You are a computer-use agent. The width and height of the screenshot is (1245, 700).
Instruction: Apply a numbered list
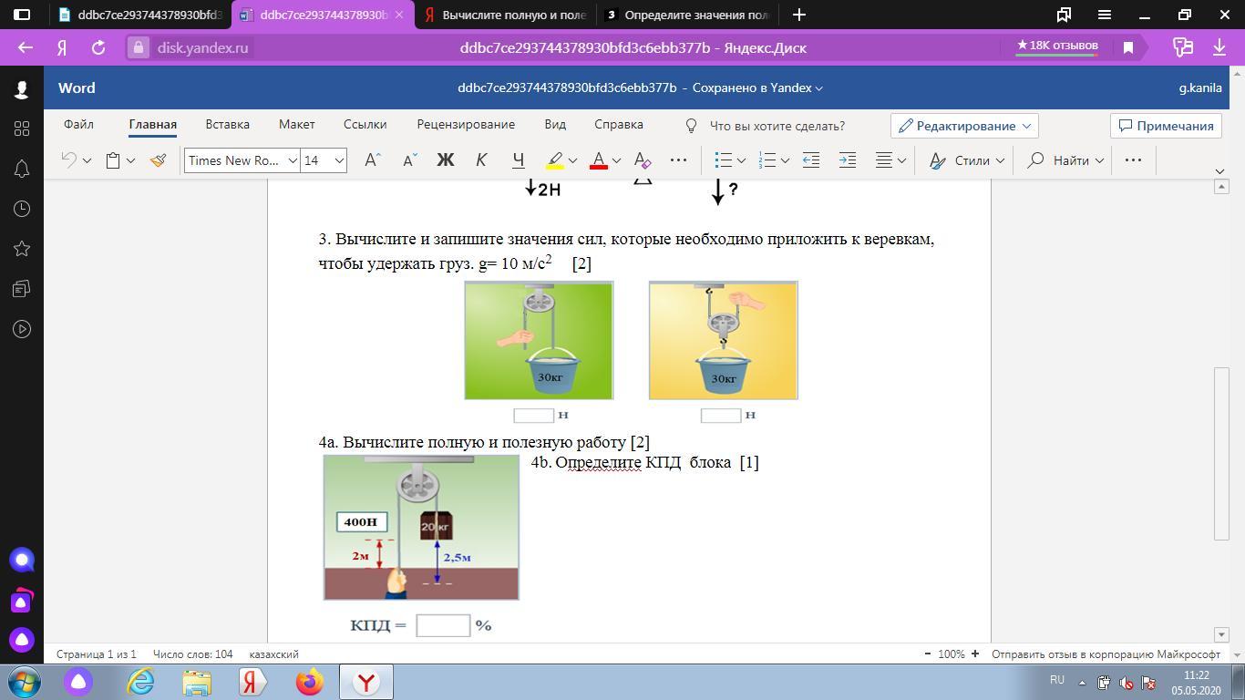pos(767,160)
